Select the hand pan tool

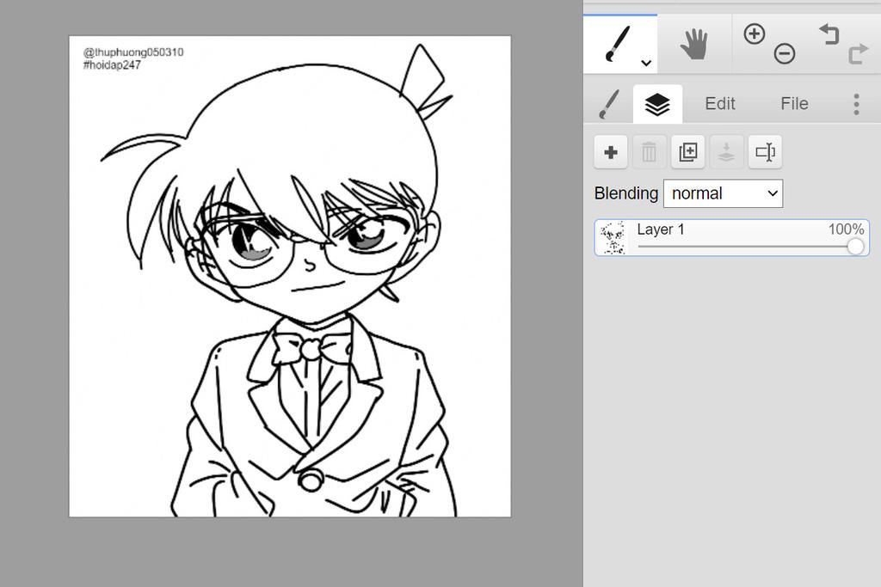[694, 45]
